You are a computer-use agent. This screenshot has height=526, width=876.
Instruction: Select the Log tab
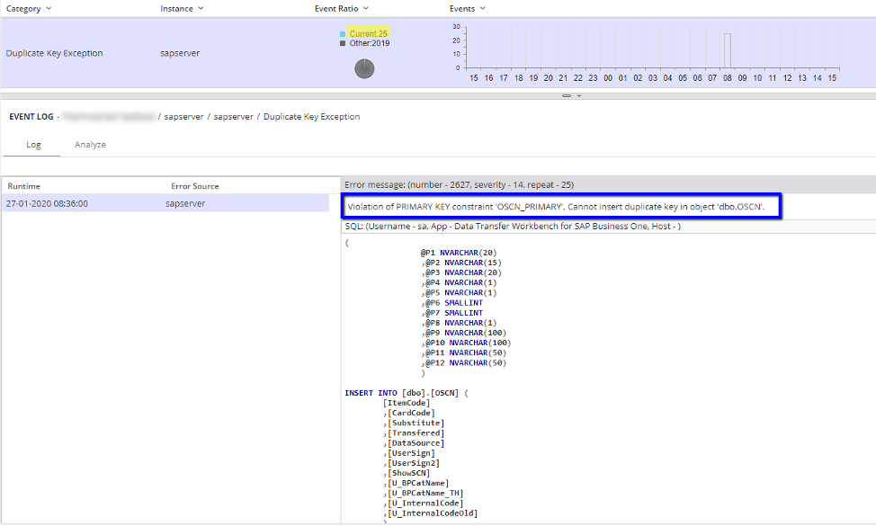(32, 144)
